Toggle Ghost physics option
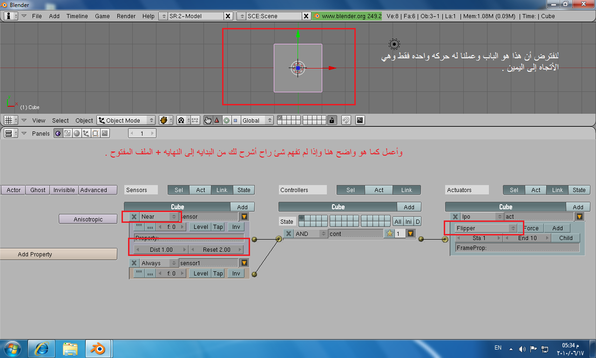 point(38,190)
